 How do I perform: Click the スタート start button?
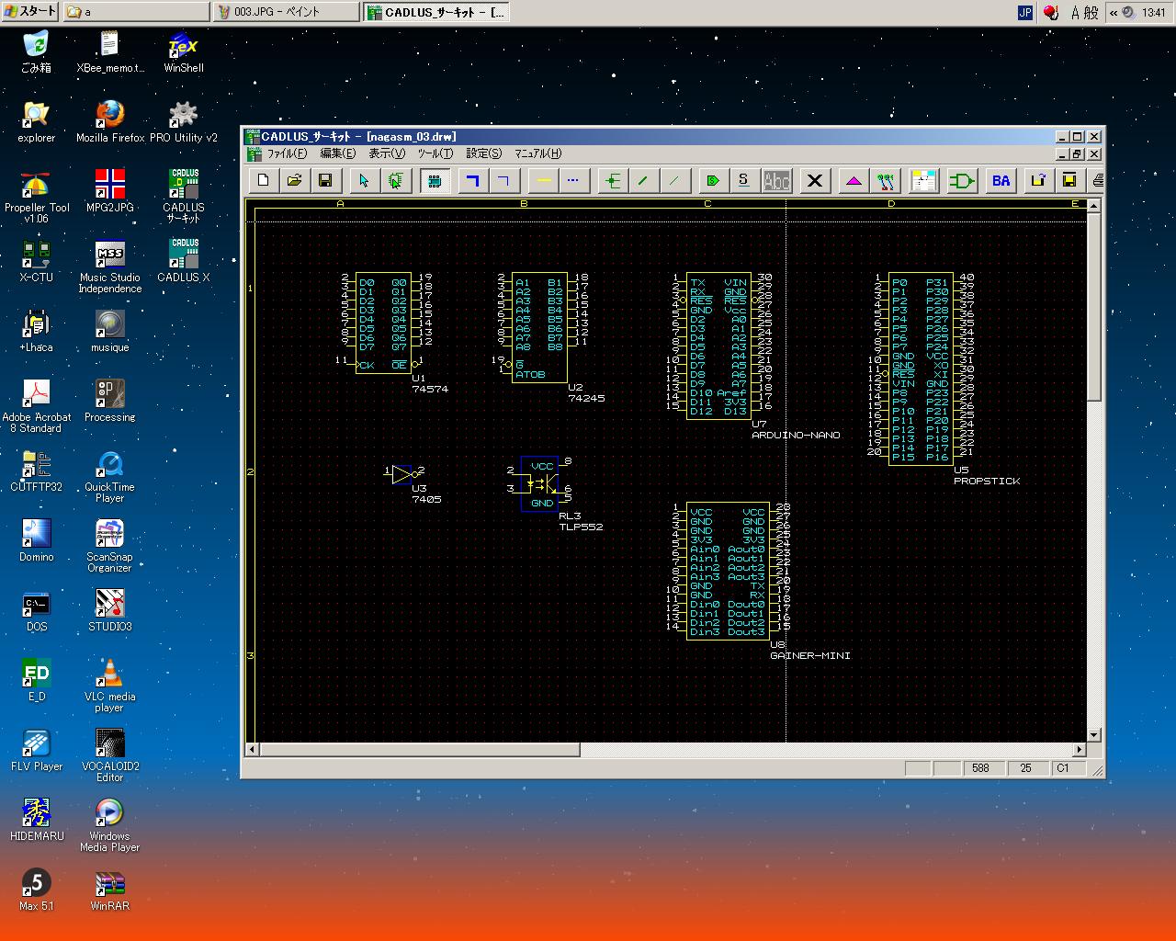pos(30,12)
